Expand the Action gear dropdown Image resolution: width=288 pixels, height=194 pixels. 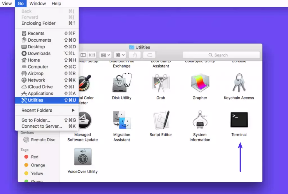tap(120, 55)
